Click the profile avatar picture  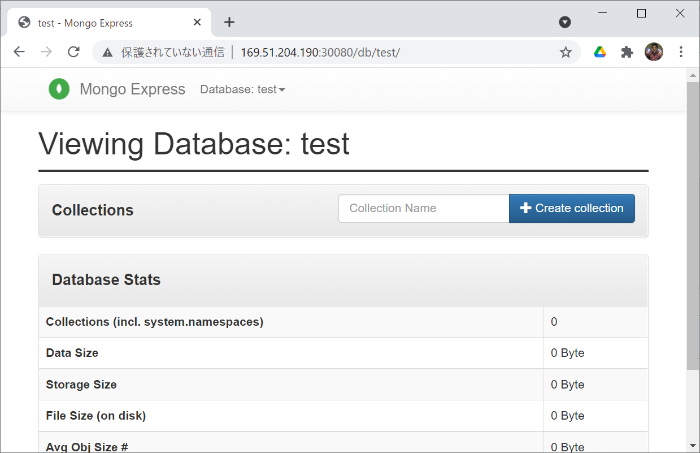coord(654,52)
